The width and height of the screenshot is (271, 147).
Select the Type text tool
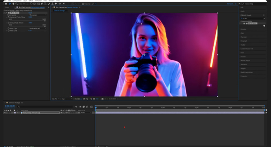[45, 4]
